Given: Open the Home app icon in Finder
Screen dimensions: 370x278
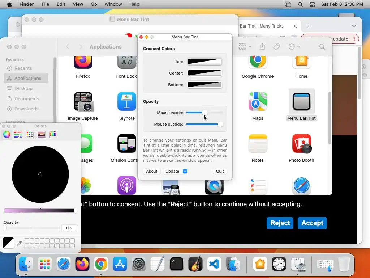Looking at the screenshot, I should (301, 62).
